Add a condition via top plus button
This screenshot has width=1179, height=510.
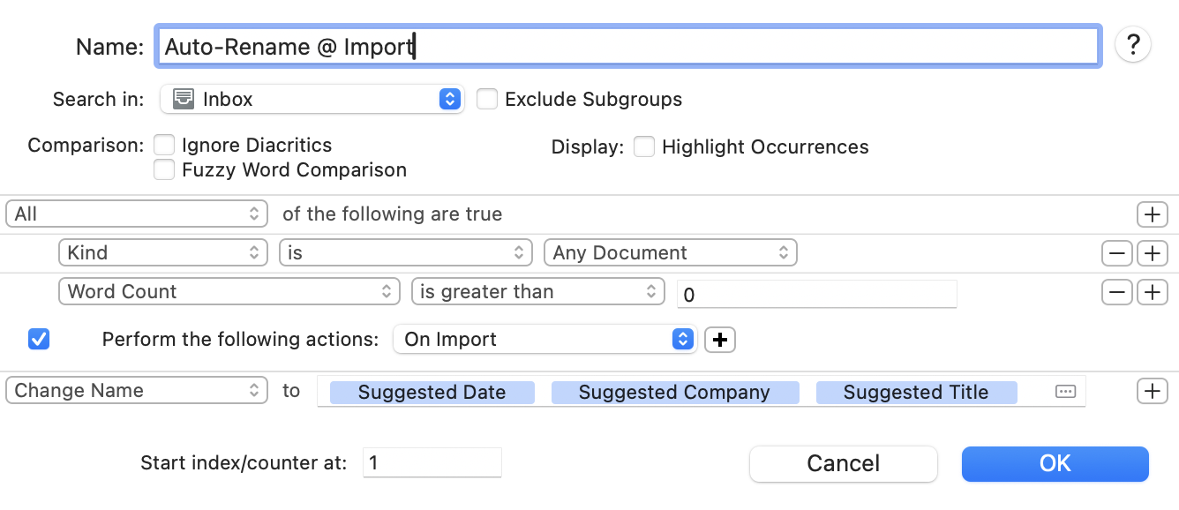[x=1152, y=214]
